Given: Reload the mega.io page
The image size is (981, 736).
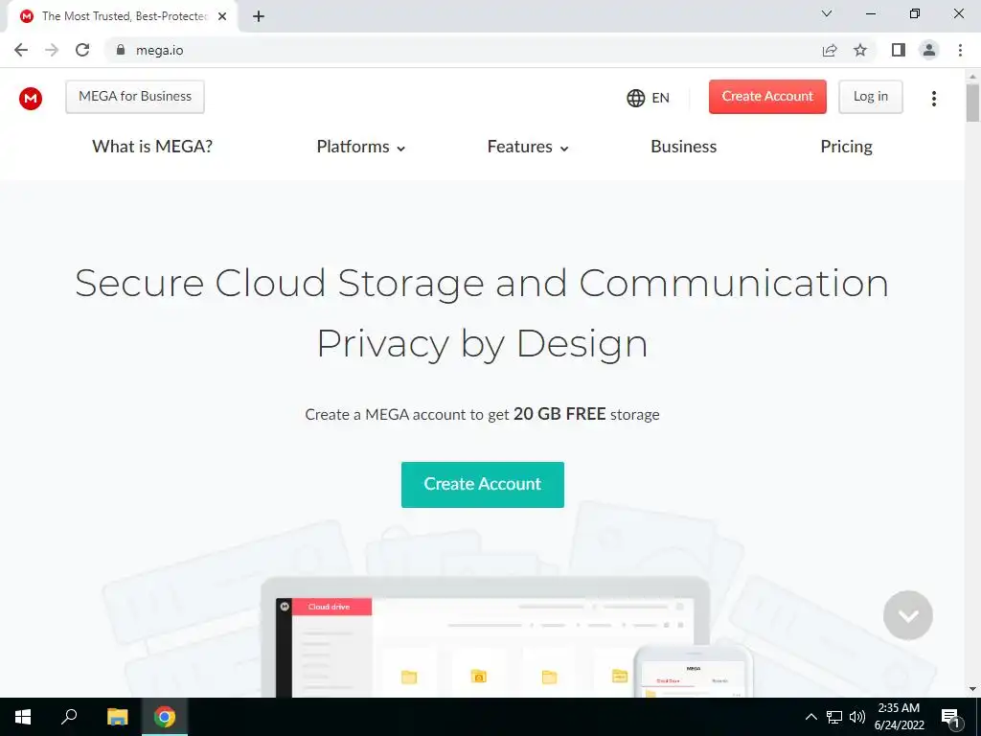Looking at the screenshot, I should (82, 50).
